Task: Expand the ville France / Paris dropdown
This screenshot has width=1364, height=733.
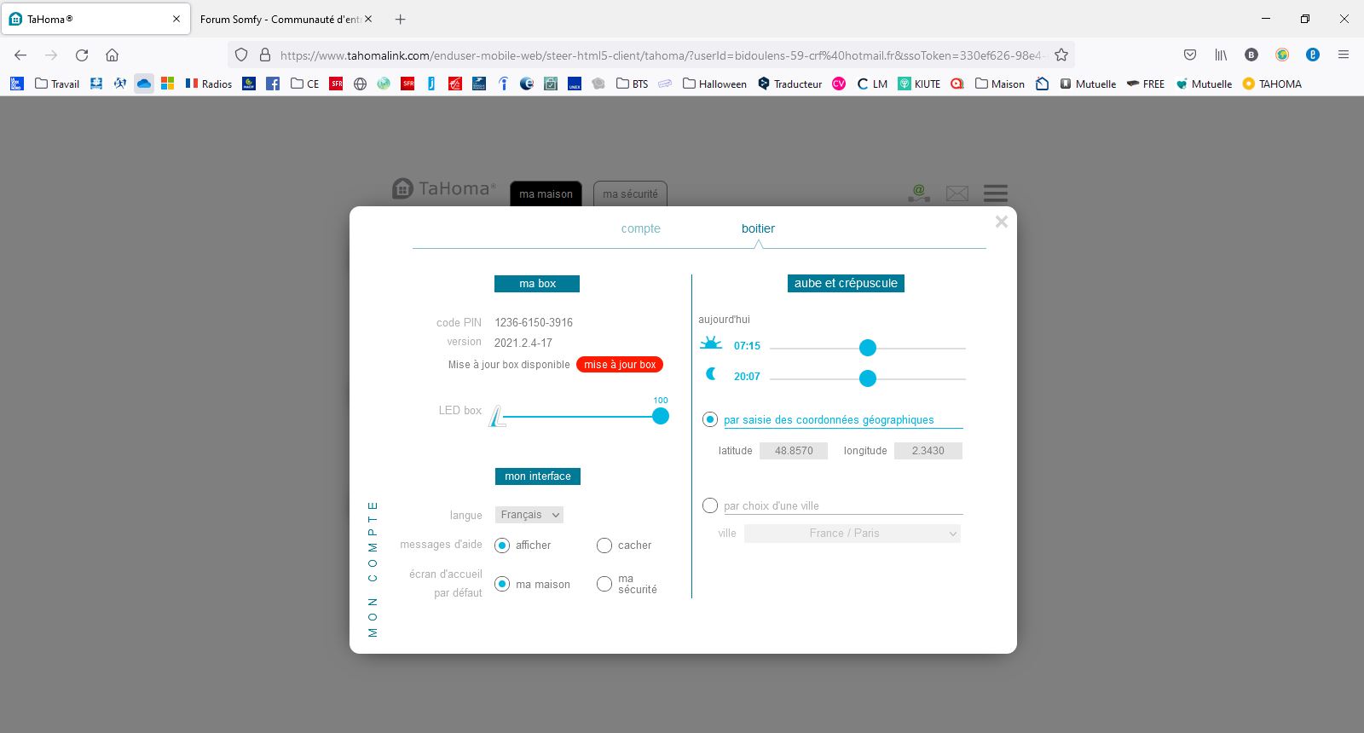Action: [852, 534]
